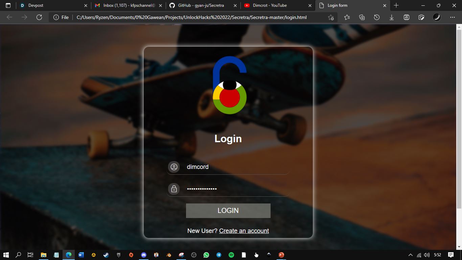The image size is (462, 260).
Task: Open Discord from the taskbar
Action: [144, 255]
